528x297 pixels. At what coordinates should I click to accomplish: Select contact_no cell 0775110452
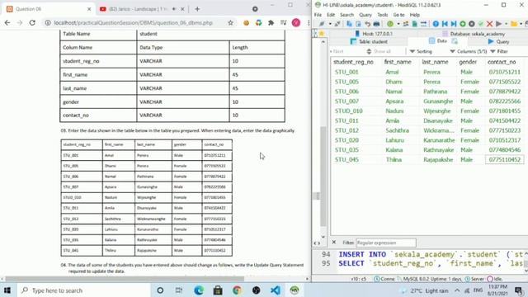coord(504,159)
